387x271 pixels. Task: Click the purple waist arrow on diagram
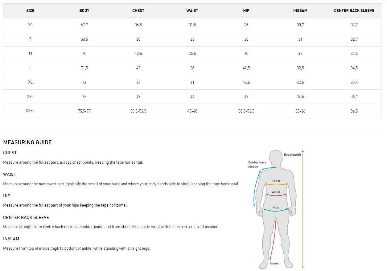[x=276, y=195]
